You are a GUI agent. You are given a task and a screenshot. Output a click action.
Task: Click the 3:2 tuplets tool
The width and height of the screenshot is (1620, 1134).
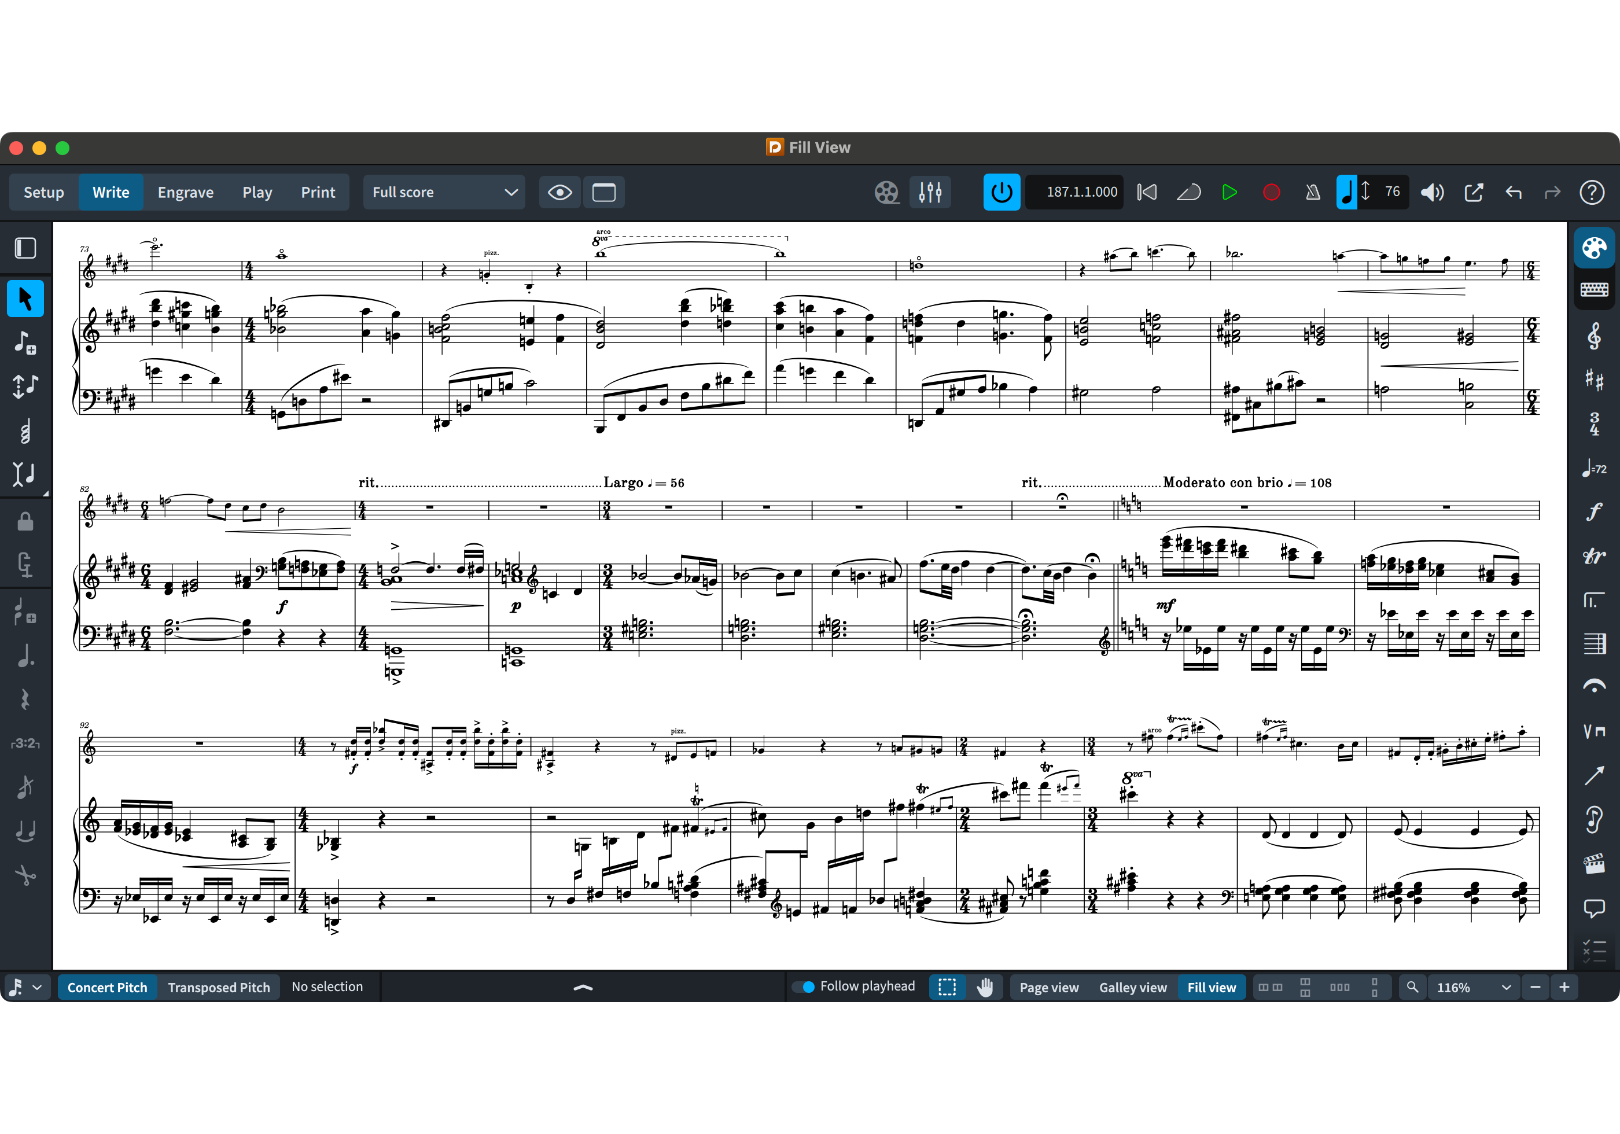[x=25, y=743]
